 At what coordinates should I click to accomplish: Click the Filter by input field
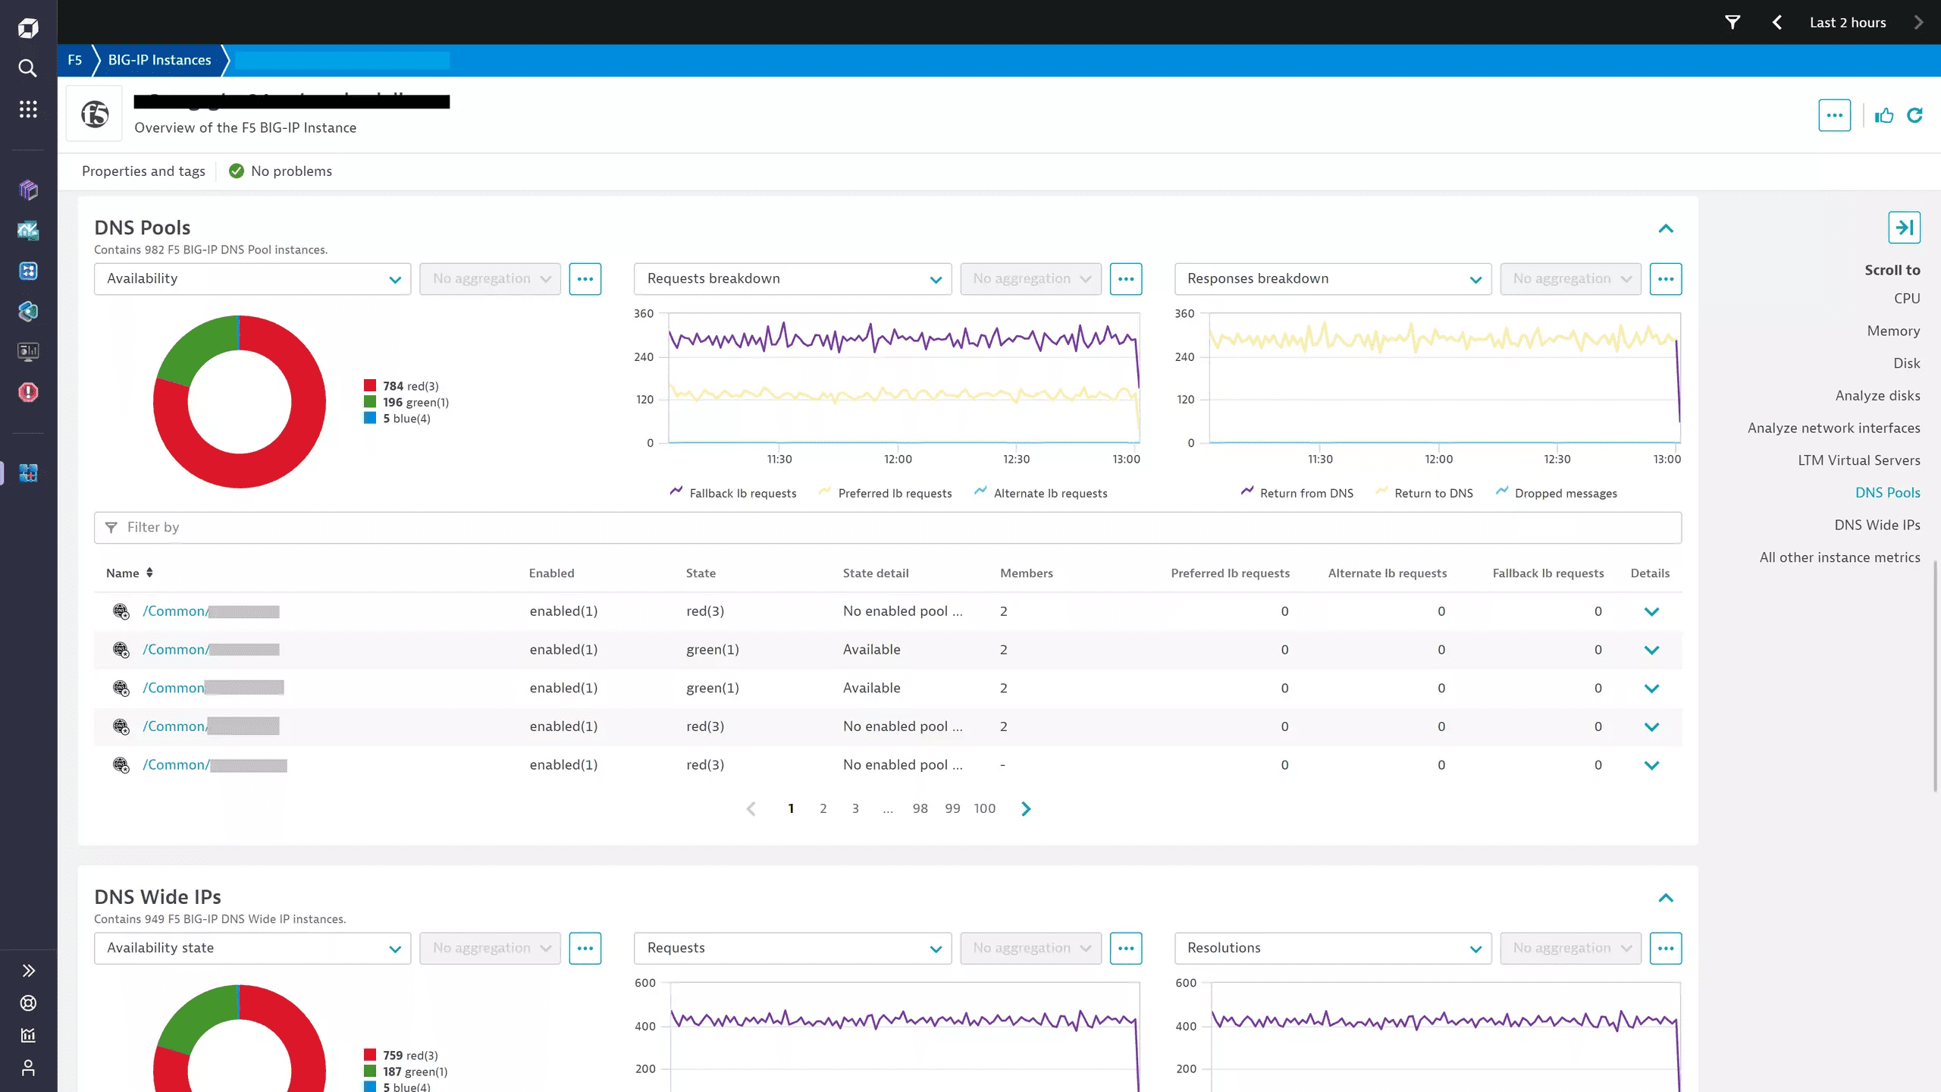tap(887, 528)
